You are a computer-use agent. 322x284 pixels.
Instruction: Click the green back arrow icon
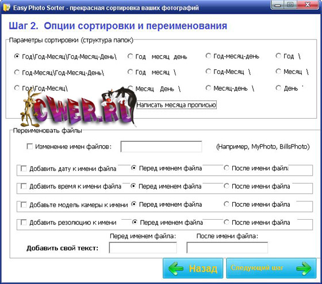point(176,268)
